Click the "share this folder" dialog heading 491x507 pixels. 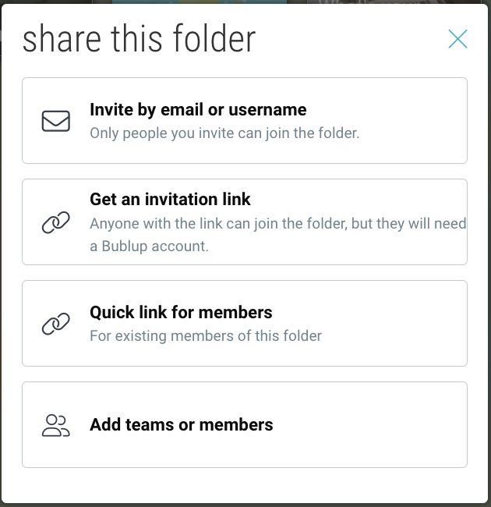tap(139, 39)
